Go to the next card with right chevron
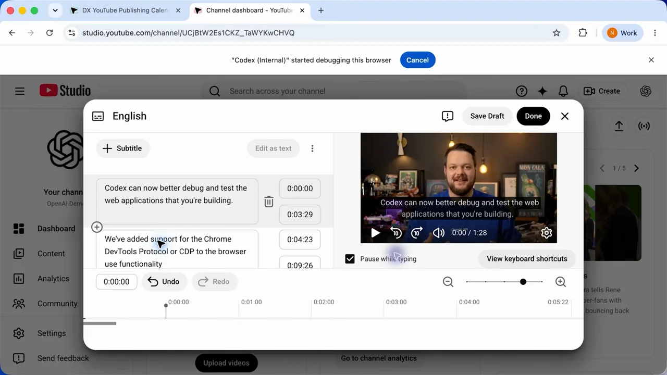The image size is (667, 375). [x=636, y=168]
